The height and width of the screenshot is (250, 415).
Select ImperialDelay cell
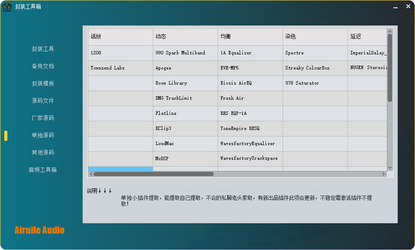coord(367,53)
